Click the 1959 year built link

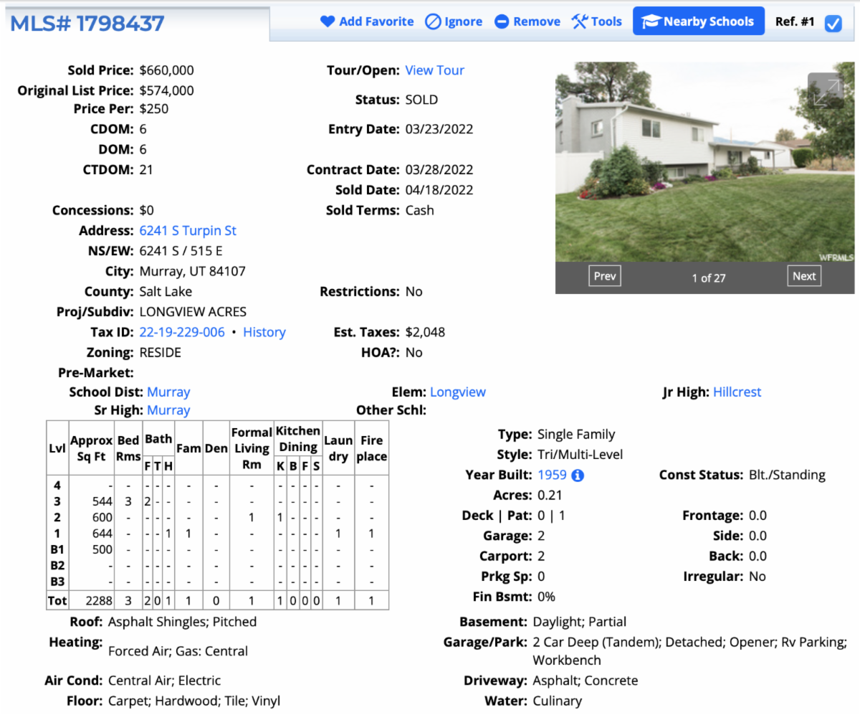[551, 475]
